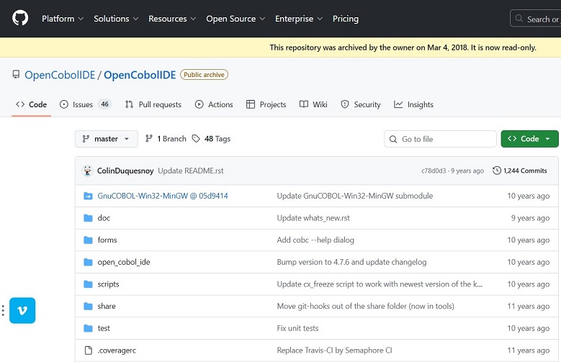The height and width of the screenshot is (362, 561).
Task: Open the test folder
Action: coord(104,328)
